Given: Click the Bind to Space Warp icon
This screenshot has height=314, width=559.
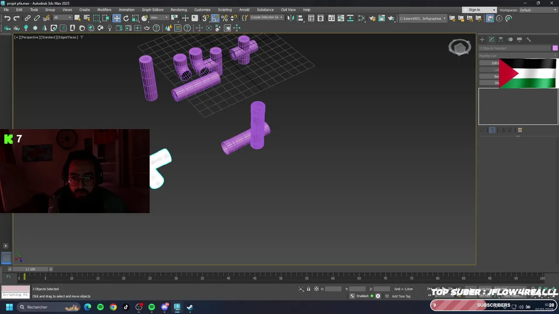Looking at the screenshot, I should pyautogui.click(x=46, y=18).
